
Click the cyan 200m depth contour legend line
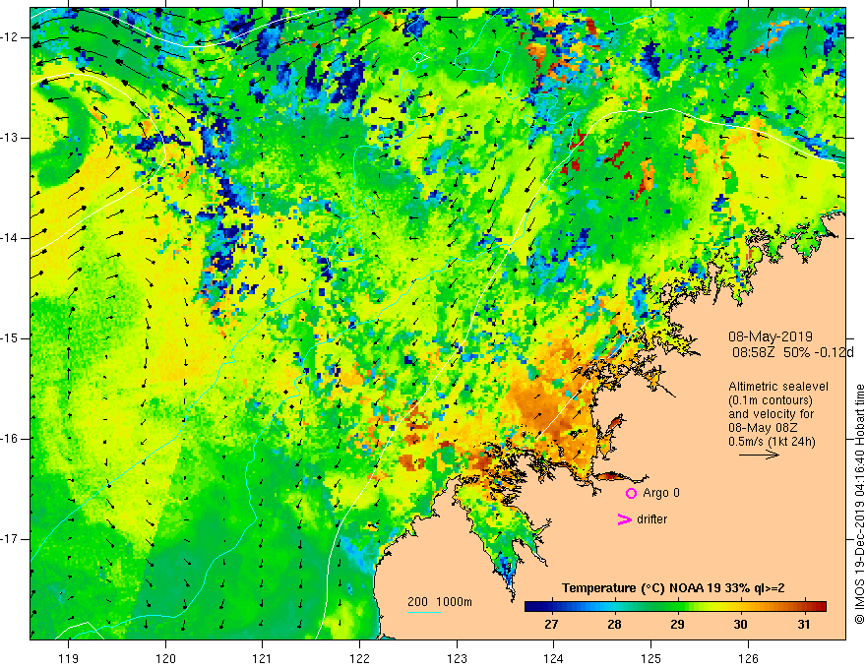[423, 612]
